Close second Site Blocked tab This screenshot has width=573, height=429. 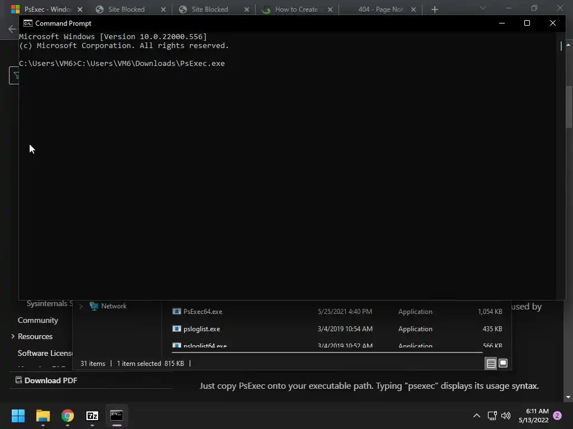coord(247,9)
